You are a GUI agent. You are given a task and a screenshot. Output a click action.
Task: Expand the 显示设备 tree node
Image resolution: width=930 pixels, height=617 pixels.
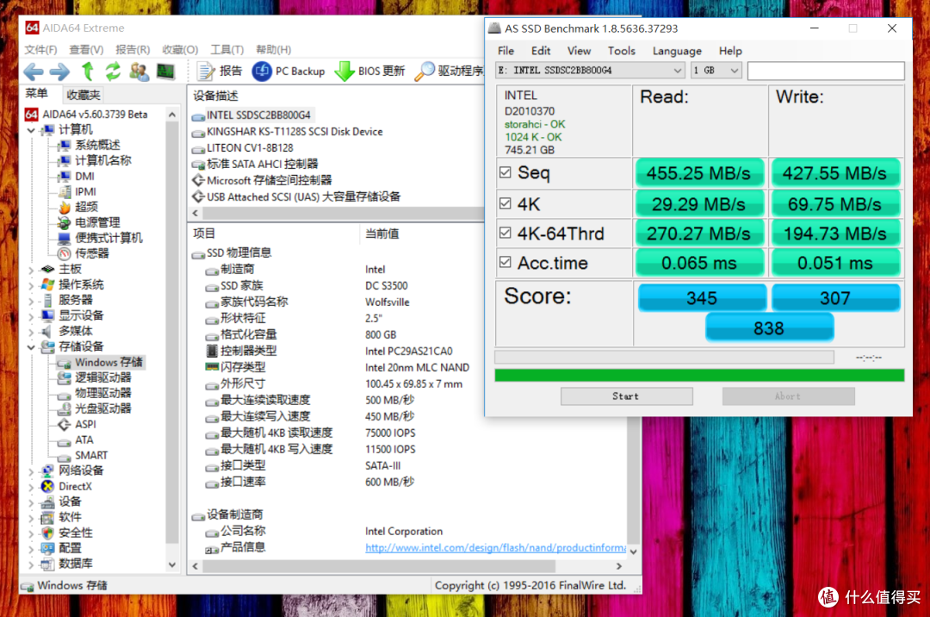(31, 315)
